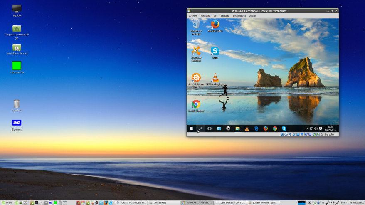Click the network icon in Windows tray
Screen dimensions: 365x205
point(311,128)
